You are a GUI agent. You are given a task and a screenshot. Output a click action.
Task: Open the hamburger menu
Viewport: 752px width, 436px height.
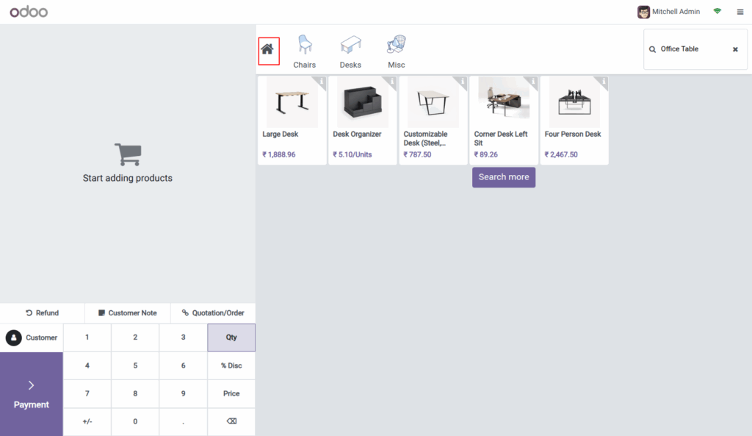coord(740,12)
